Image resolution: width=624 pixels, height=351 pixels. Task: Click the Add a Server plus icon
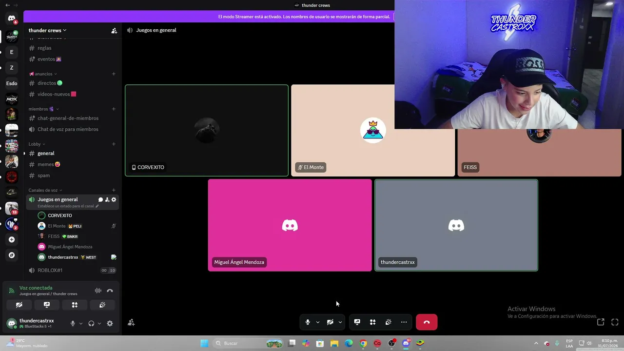click(x=12, y=239)
